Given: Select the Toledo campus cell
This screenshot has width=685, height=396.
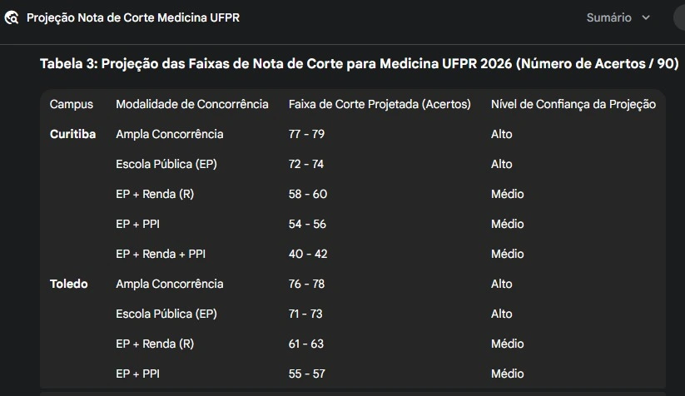Looking at the screenshot, I should [x=68, y=284].
